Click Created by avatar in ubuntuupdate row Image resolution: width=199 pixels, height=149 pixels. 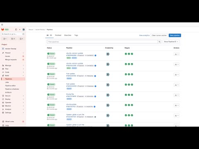(x=108, y=105)
